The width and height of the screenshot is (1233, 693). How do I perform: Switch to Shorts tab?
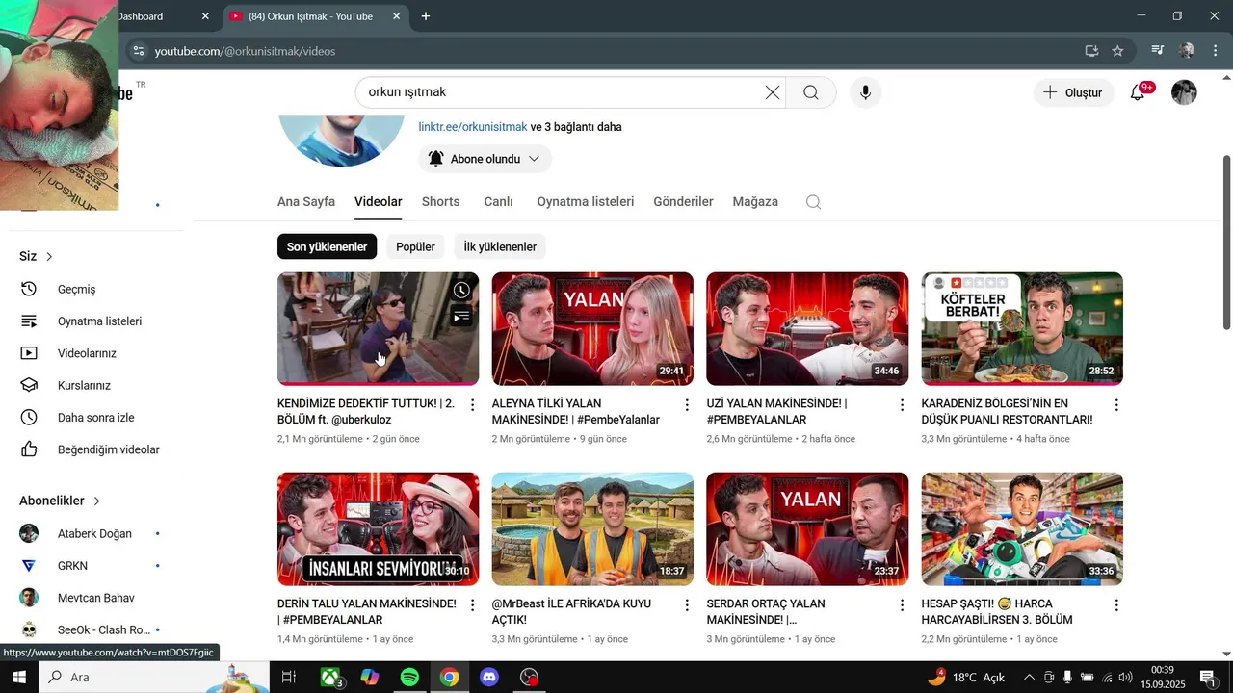[x=440, y=202]
